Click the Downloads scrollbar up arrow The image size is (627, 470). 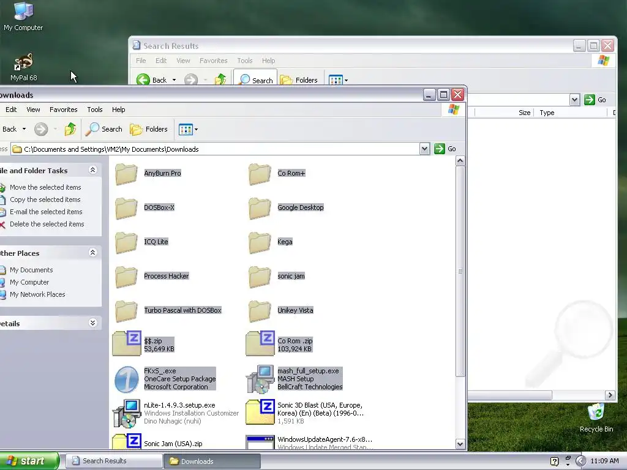point(460,161)
